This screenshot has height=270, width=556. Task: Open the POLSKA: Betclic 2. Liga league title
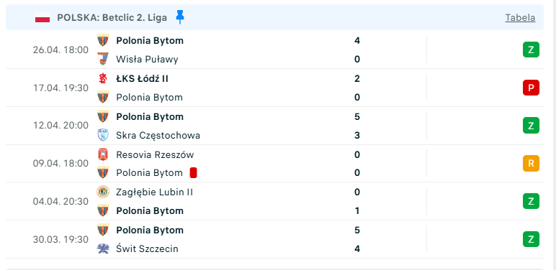pos(112,18)
